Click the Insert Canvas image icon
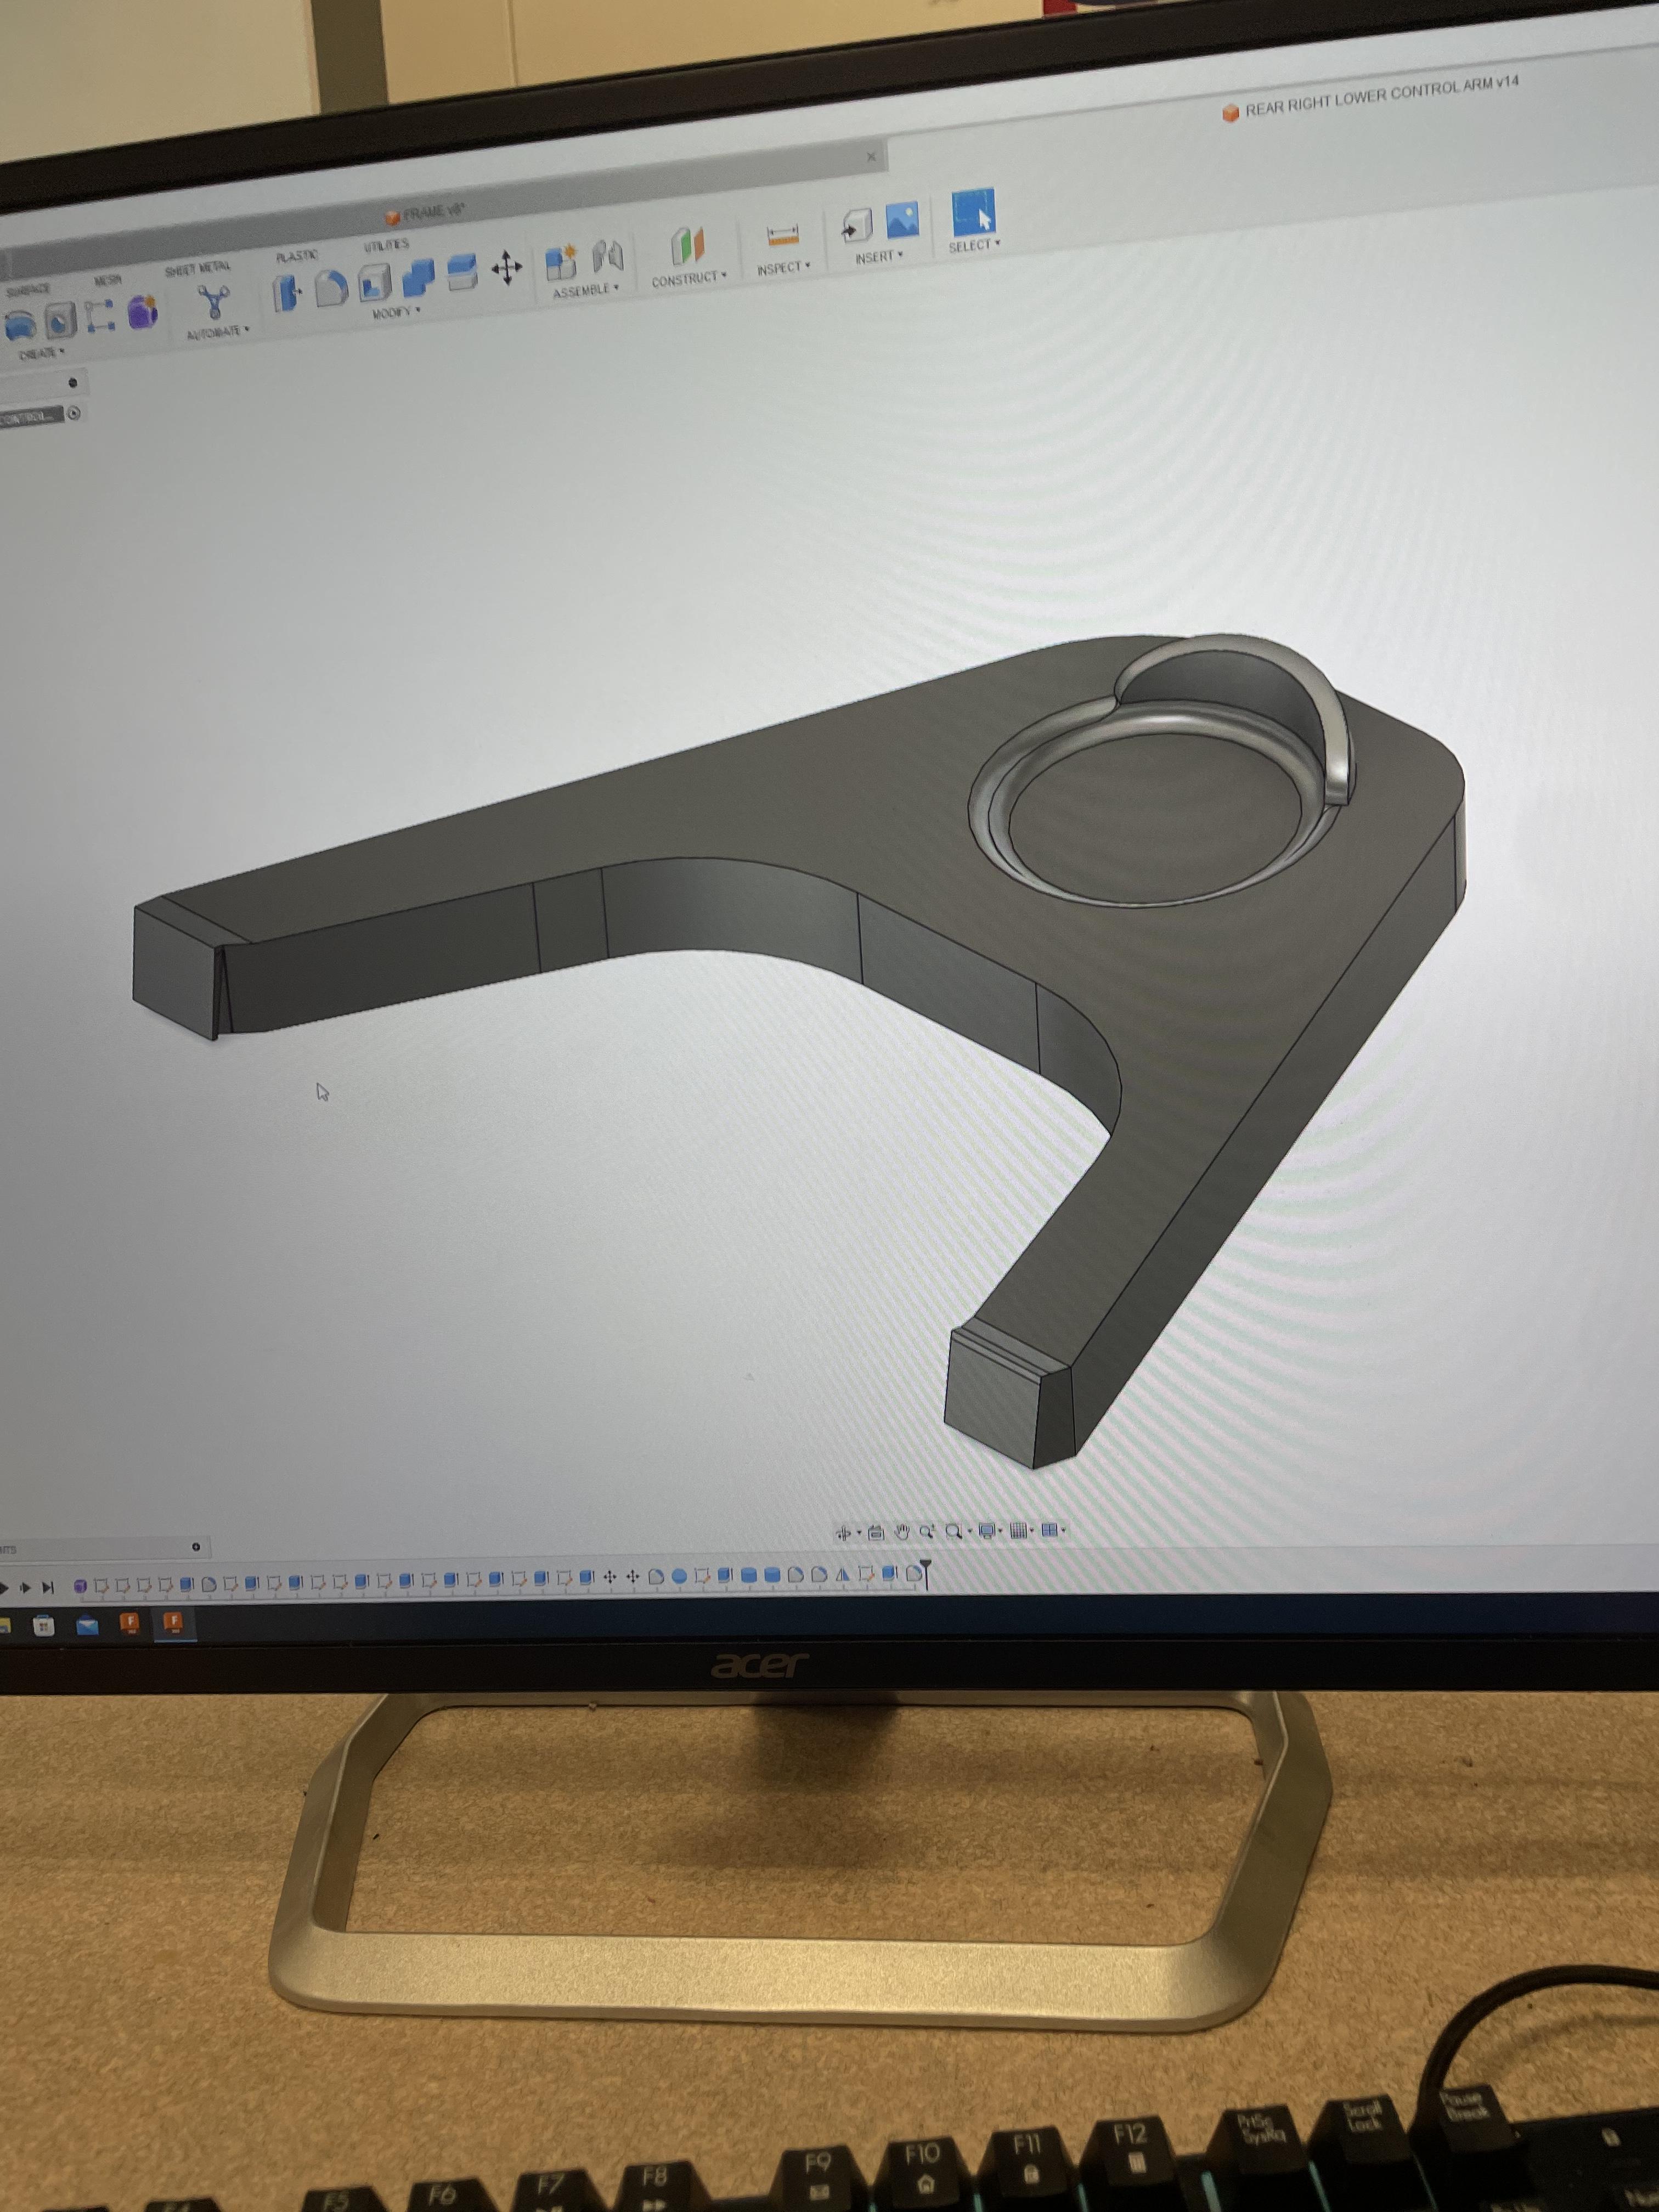The width and height of the screenshot is (1659, 2212). tap(902, 220)
